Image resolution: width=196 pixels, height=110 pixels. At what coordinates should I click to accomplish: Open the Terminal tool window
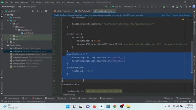click(49, 98)
